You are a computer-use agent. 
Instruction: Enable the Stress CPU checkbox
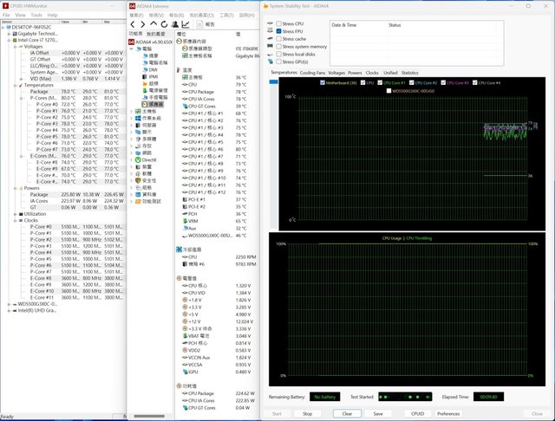click(x=277, y=23)
